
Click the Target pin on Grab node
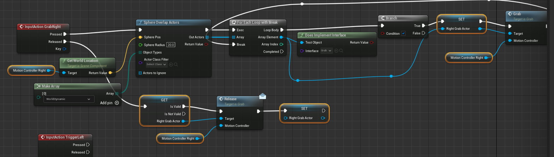[510, 33]
